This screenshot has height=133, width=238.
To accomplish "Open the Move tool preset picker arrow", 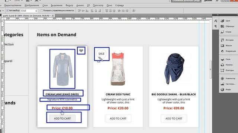I will click(3, 11).
